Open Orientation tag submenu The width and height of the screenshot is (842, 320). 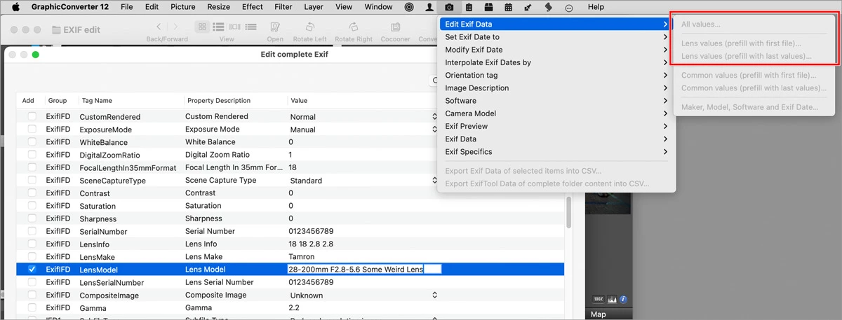[x=556, y=75]
